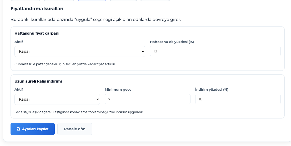Click the long-stay discount dropdown chevron arrow
The image size is (291, 146).
coord(98,99)
